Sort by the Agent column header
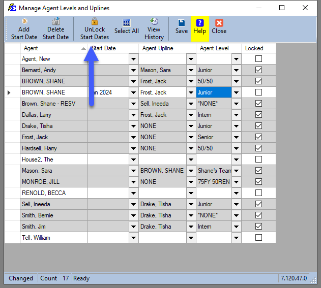Viewport: 321px width, 288px height. click(x=53, y=48)
